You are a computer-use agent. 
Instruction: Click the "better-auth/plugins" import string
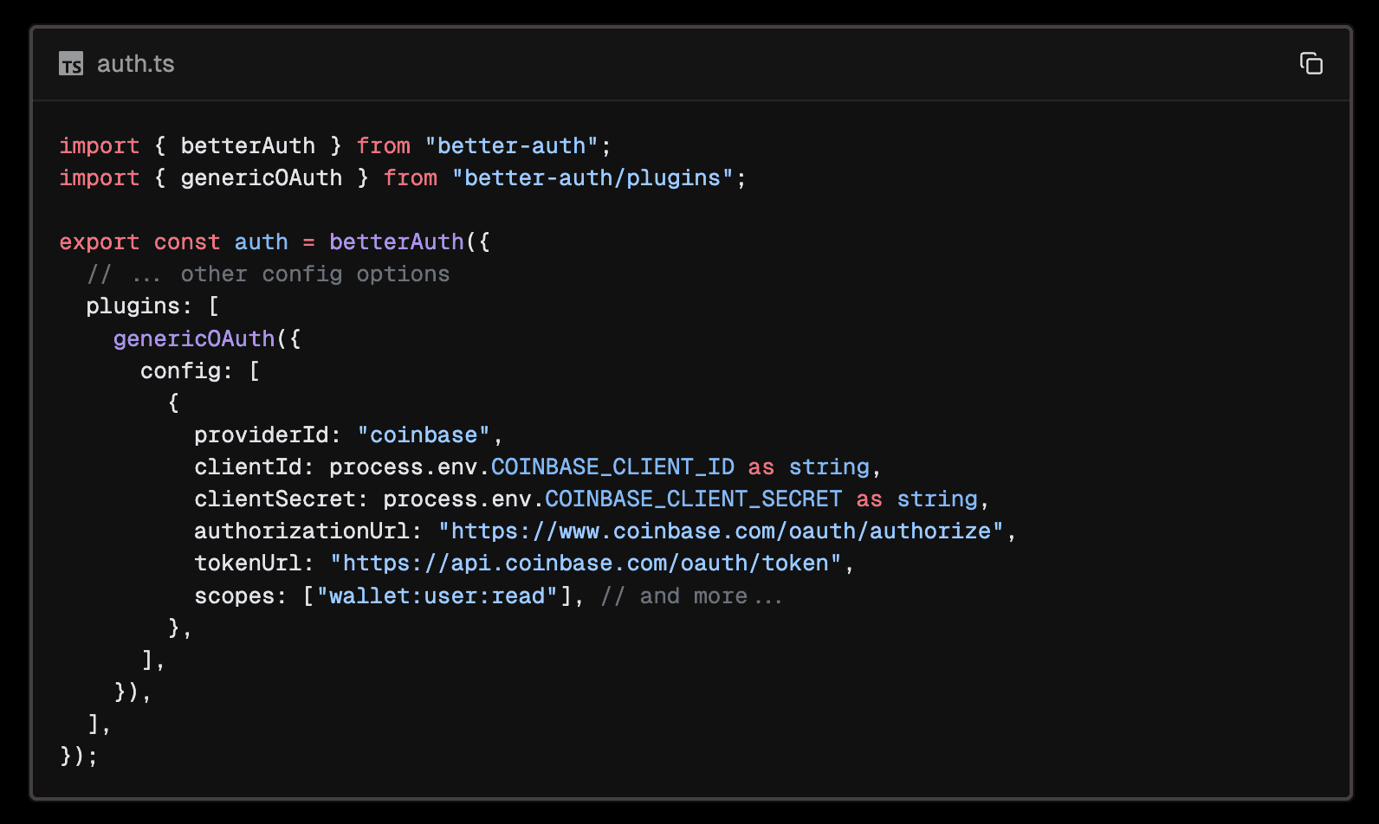592,177
